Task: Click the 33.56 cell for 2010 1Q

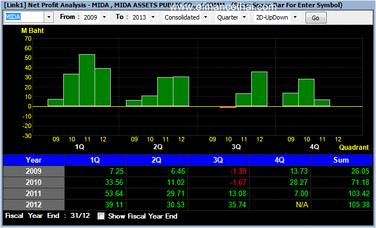Action: (x=95, y=183)
